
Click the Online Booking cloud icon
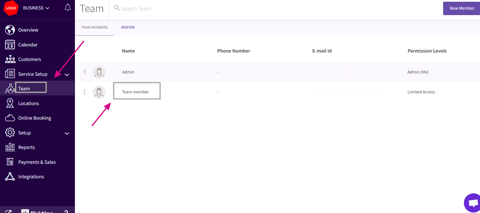click(10, 118)
